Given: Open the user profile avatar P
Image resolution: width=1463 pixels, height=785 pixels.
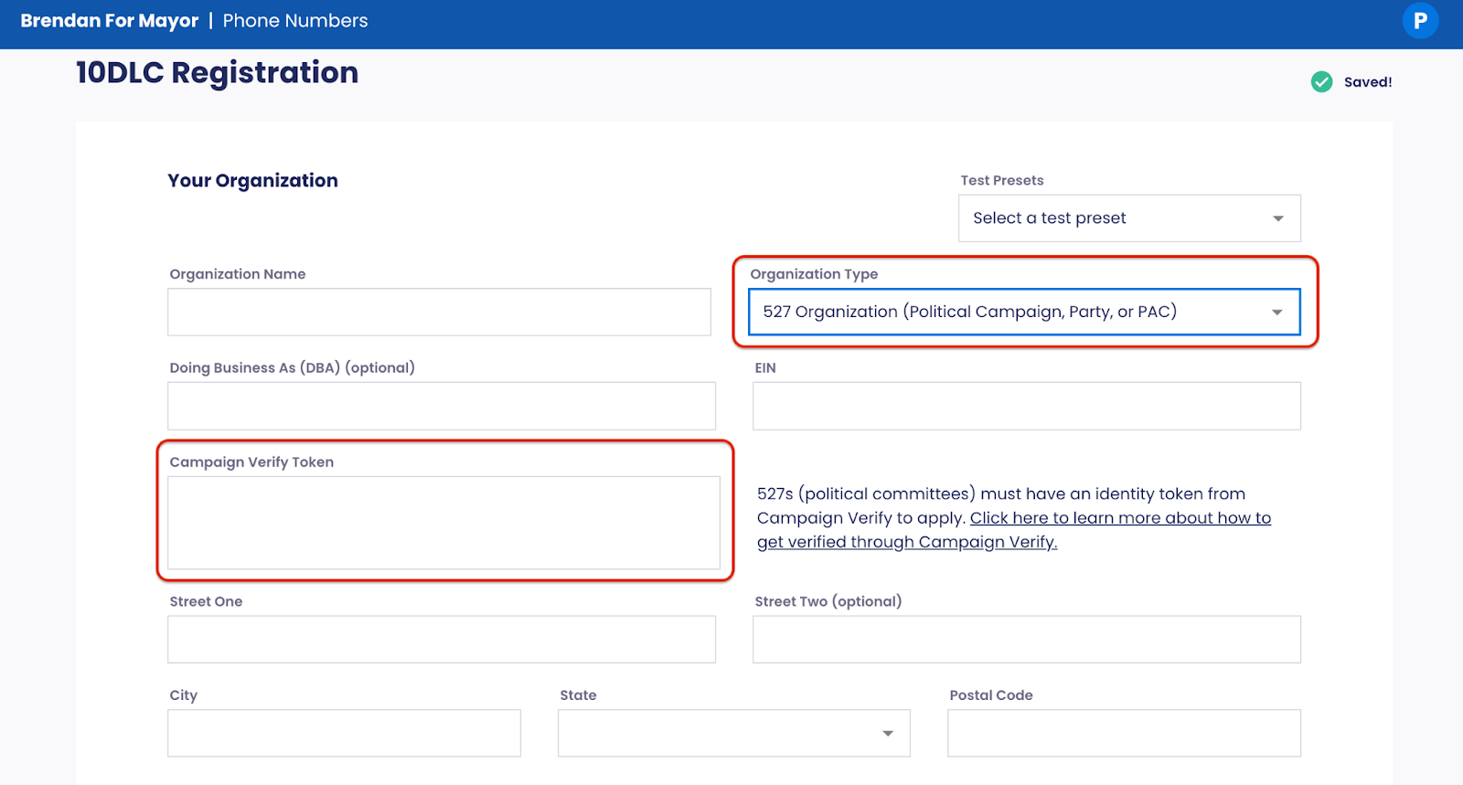Looking at the screenshot, I should 1420,21.
